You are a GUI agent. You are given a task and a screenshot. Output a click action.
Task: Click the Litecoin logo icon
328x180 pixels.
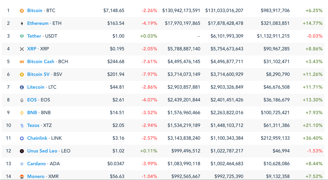tap(22, 87)
